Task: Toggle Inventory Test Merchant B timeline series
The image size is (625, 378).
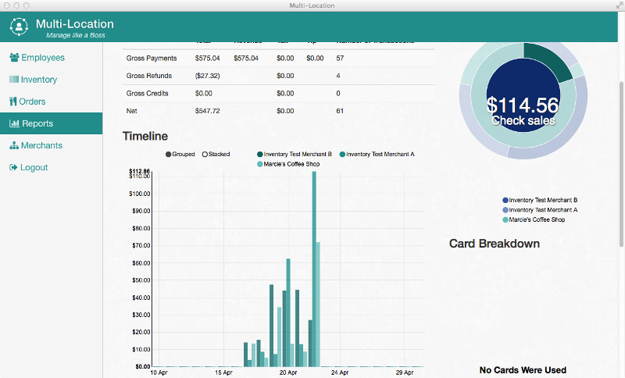Action: click(260, 155)
